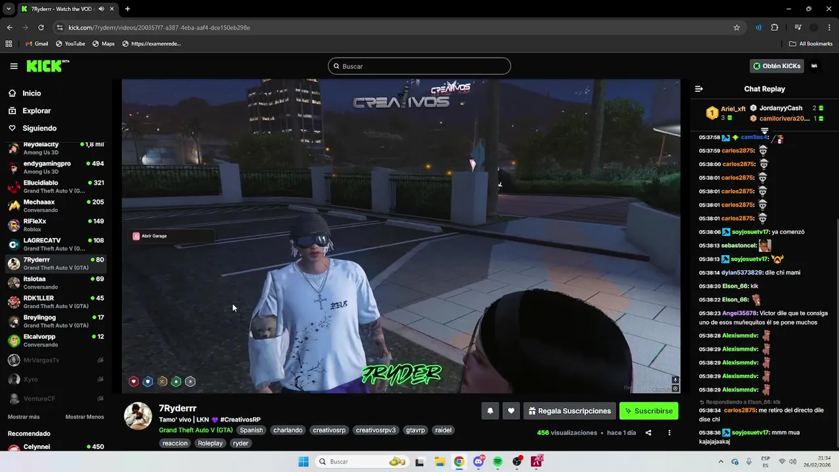
Task: Go back in browser history
Action: pyautogui.click(x=9, y=28)
